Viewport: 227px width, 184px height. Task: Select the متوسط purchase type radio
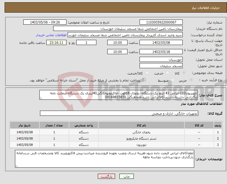(x=173, y=80)
